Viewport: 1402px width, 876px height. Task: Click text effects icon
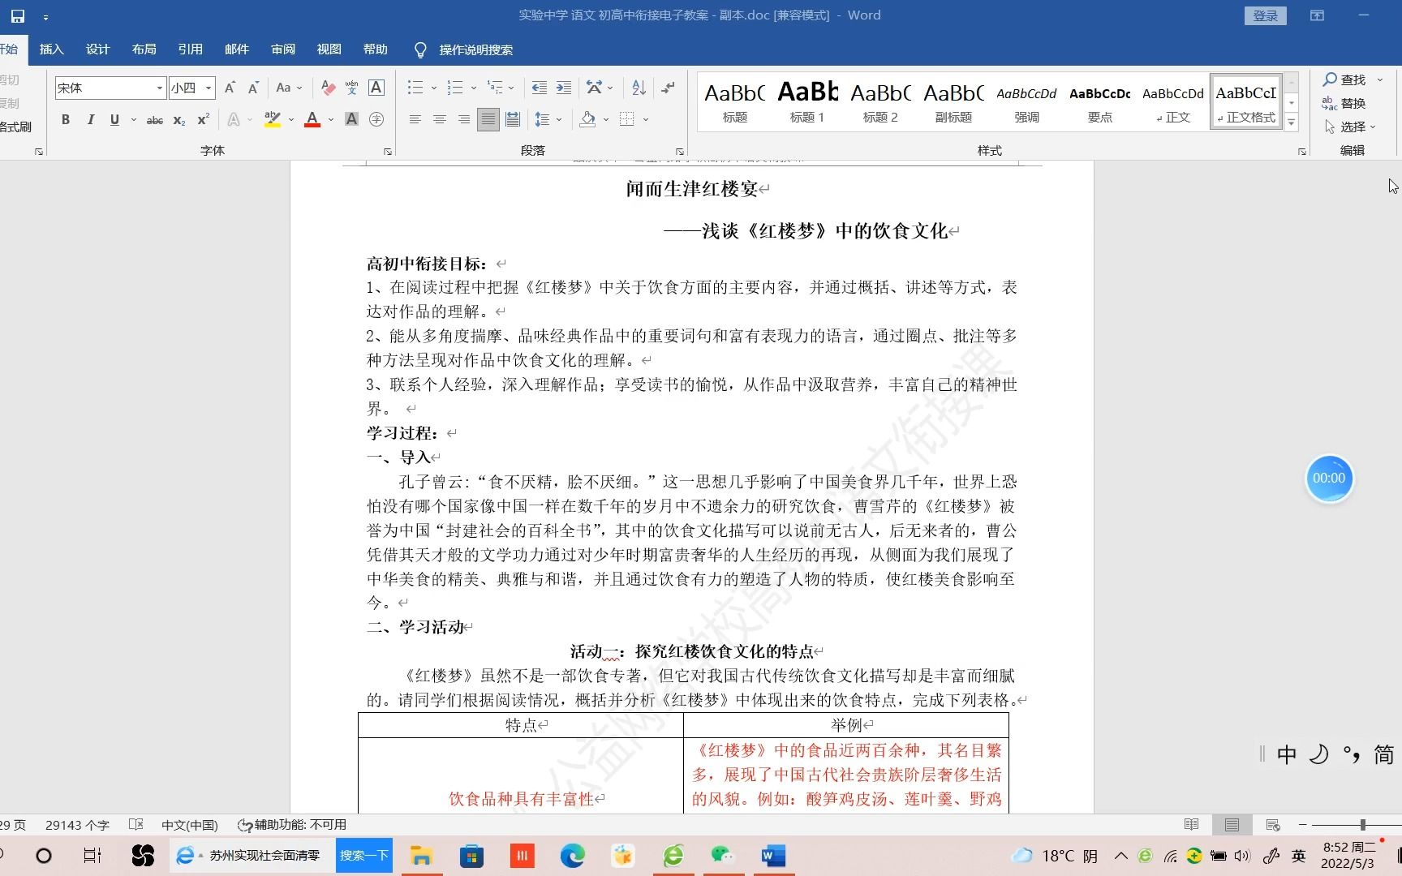point(234,120)
